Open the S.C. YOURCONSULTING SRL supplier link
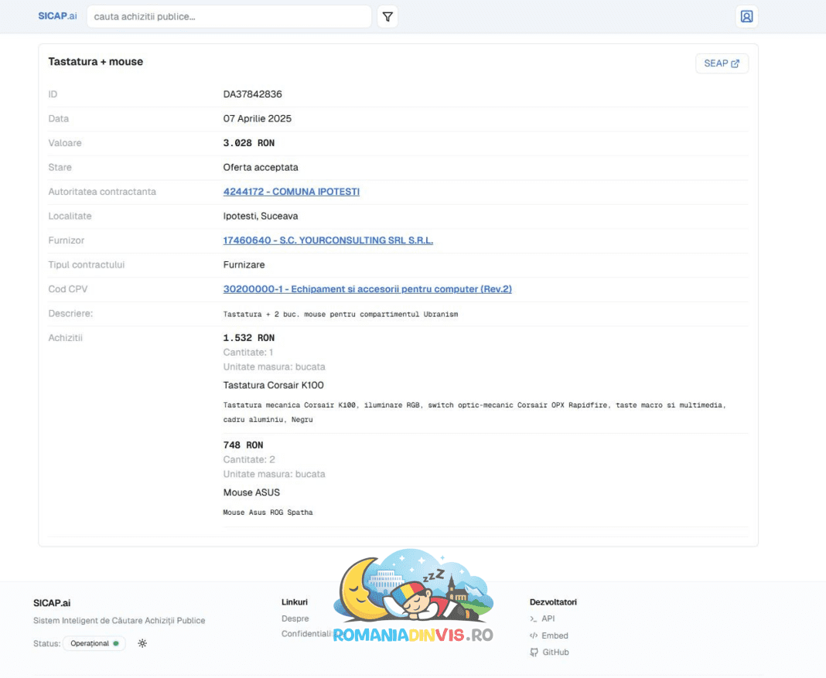The image size is (826, 678). click(x=328, y=240)
